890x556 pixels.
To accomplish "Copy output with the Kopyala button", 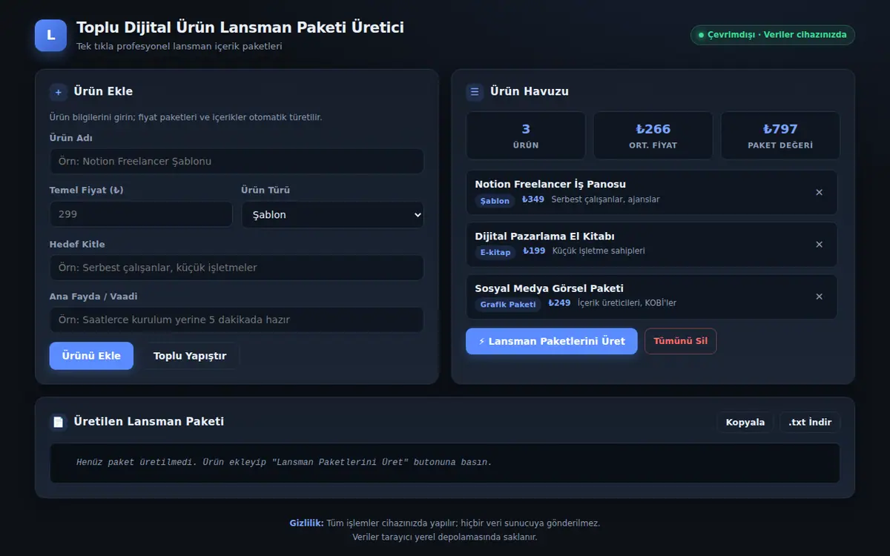I will pos(745,423).
